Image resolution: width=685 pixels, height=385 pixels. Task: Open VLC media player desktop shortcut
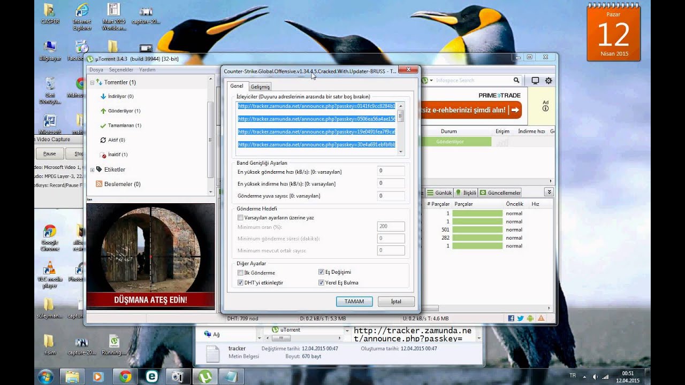click(49, 275)
